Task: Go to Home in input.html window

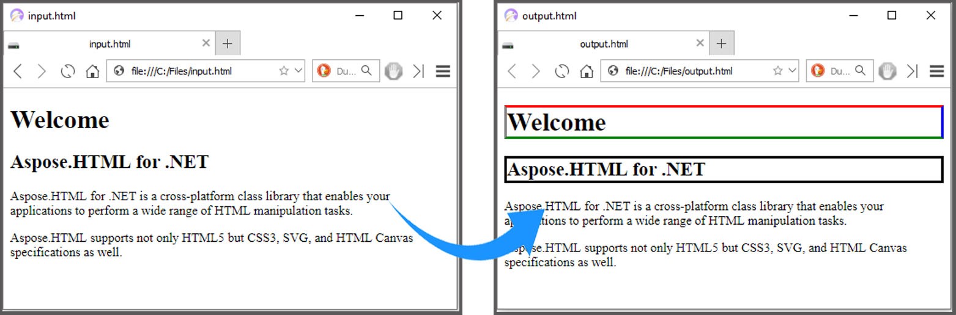Action: tap(92, 71)
